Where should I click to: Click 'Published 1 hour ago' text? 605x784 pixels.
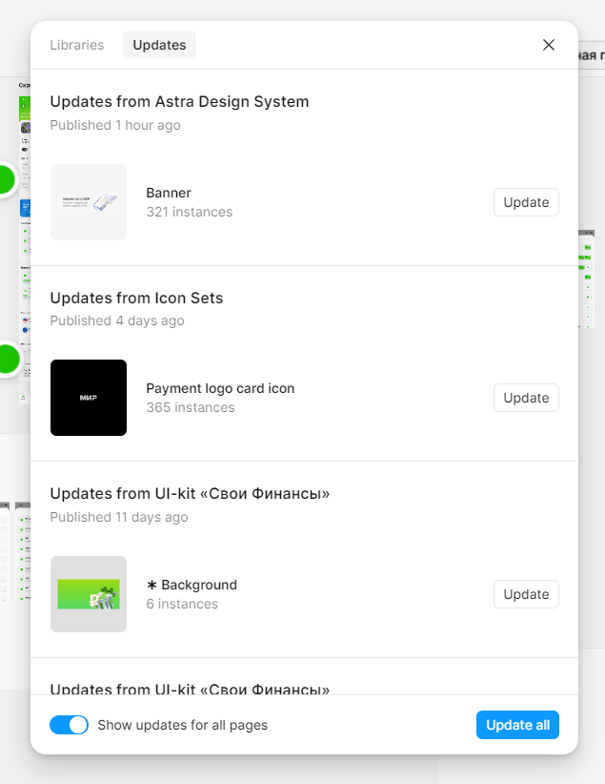point(115,125)
